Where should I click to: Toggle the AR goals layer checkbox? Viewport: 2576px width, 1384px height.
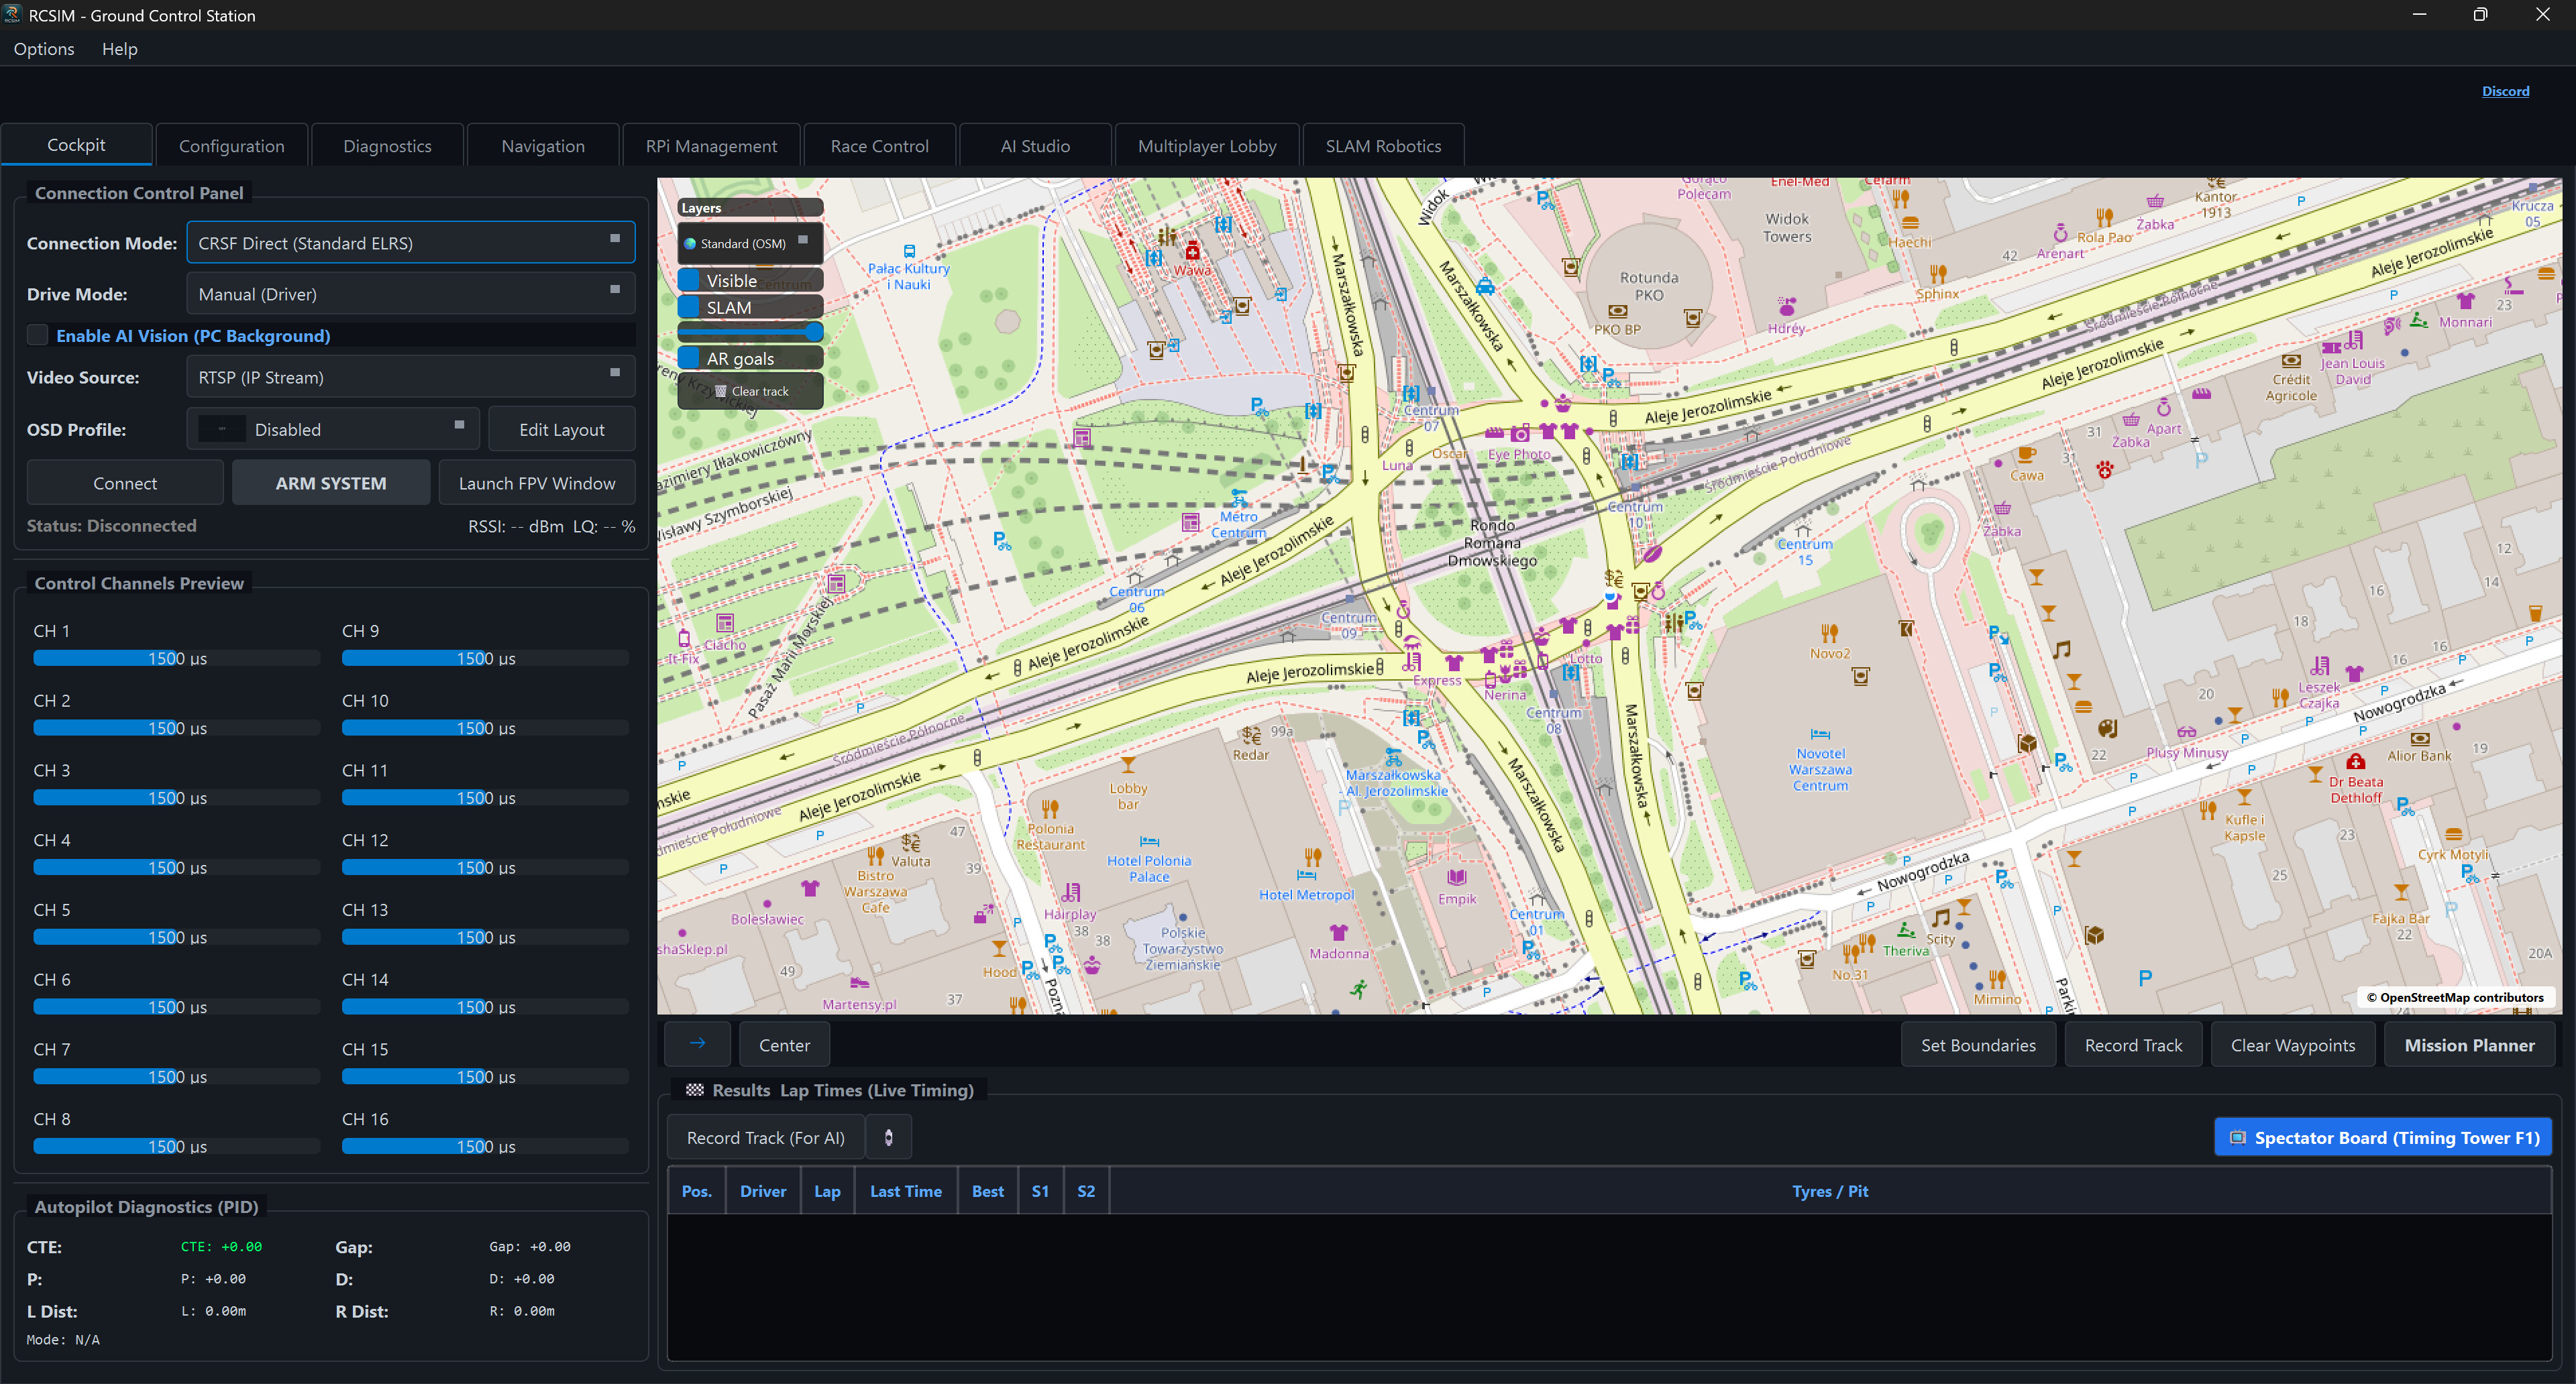coord(690,358)
